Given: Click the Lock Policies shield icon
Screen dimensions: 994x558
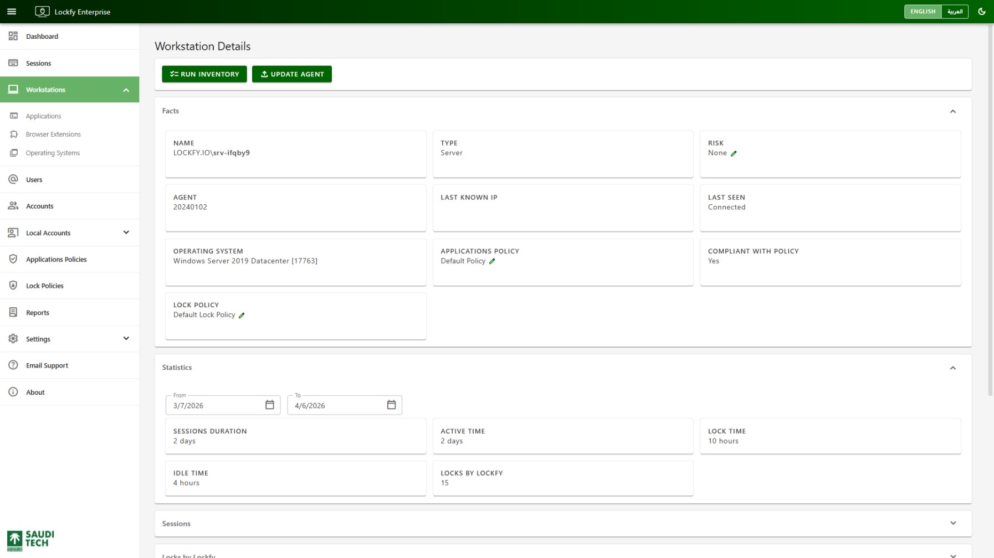Looking at the screenshot, I should point(13,286).
